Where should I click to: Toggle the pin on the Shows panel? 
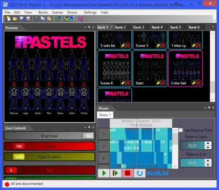[209, 108]
